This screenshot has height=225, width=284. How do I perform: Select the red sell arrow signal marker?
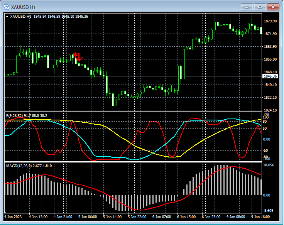[78, 57]
